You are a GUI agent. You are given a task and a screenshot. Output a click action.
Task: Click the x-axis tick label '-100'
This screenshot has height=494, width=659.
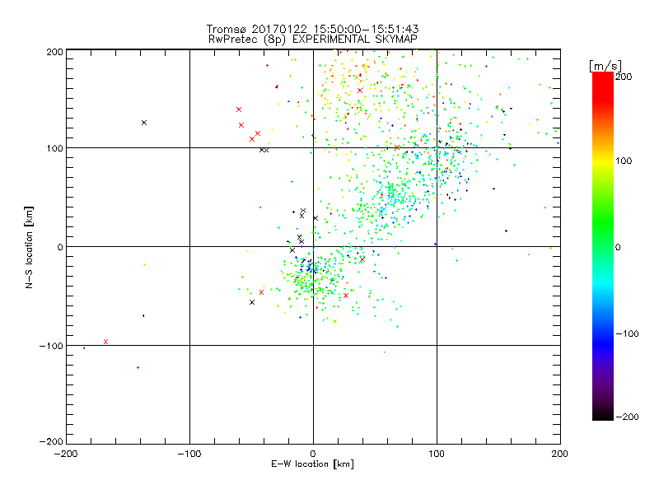(x=189, y=454)
